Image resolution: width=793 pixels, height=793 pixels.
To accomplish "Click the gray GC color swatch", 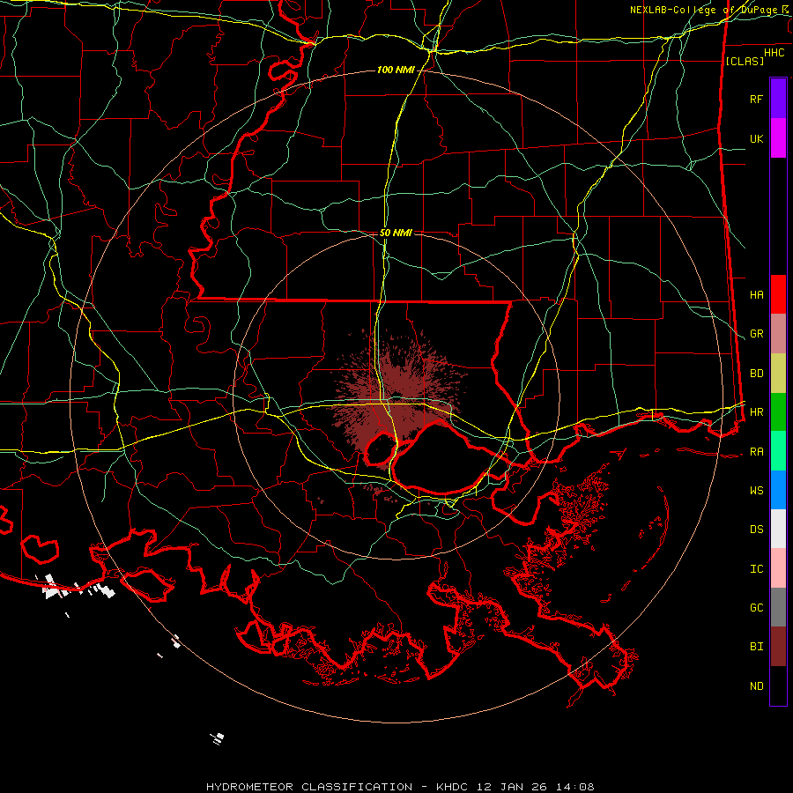I will [x=778, y=607].
